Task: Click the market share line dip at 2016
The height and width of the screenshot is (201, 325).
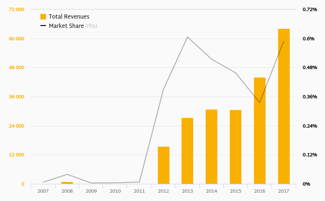Action: click(x=260, y=103)
